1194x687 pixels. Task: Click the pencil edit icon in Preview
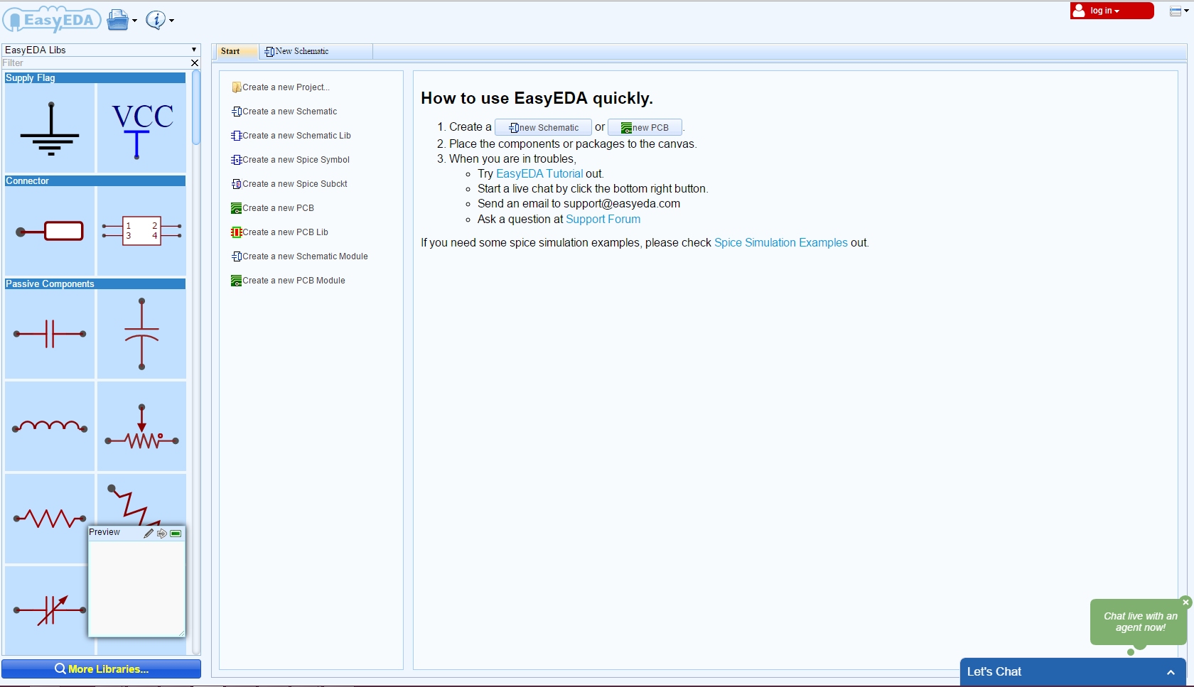click(x=149, y=533)
